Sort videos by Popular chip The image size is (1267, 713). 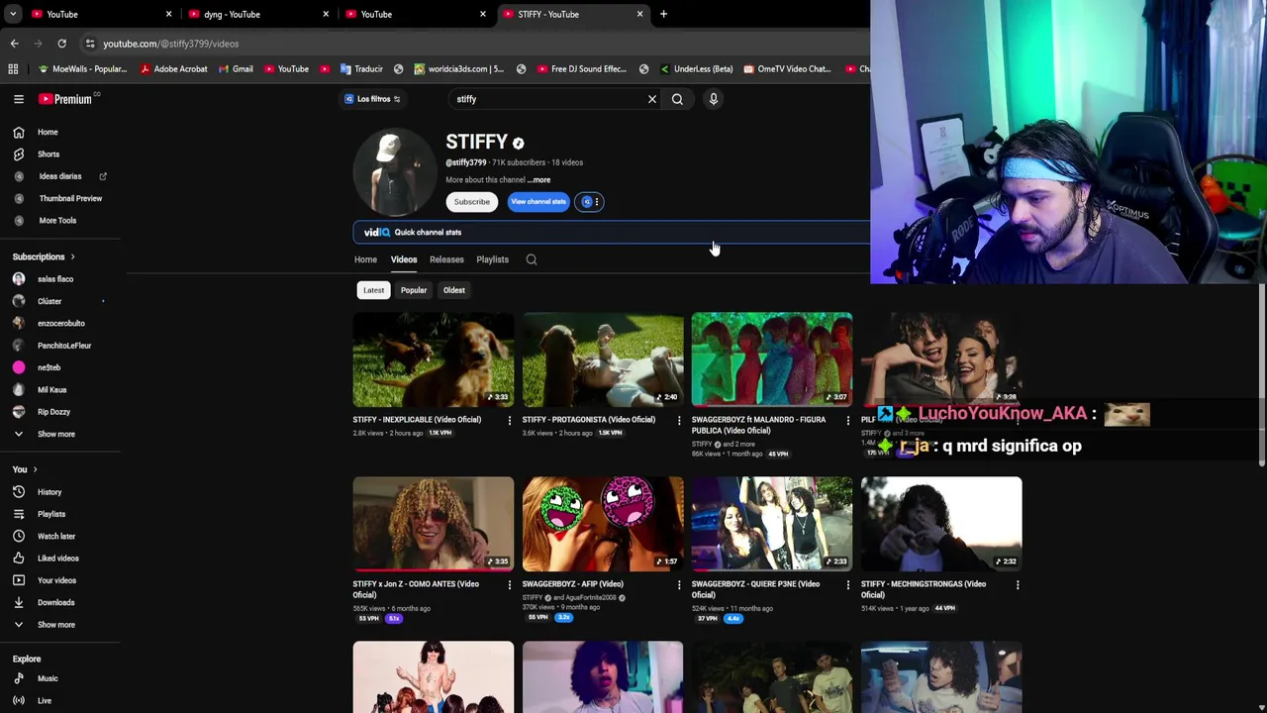tap(414, 290)
